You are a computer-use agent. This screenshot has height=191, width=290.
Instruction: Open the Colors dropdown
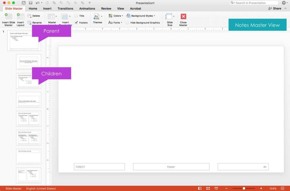(116, 16)
